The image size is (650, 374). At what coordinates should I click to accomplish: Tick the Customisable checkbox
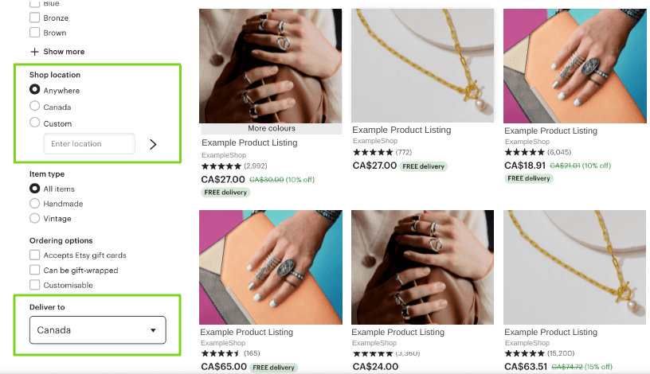(35, 285)
